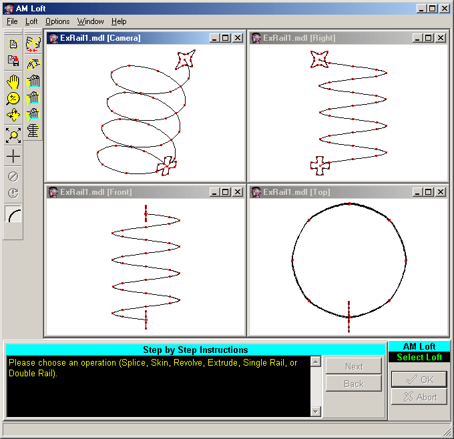This screenshot has height=439, width=454.
Task: Open the Loft menu
Action: (x=31, y=21)
